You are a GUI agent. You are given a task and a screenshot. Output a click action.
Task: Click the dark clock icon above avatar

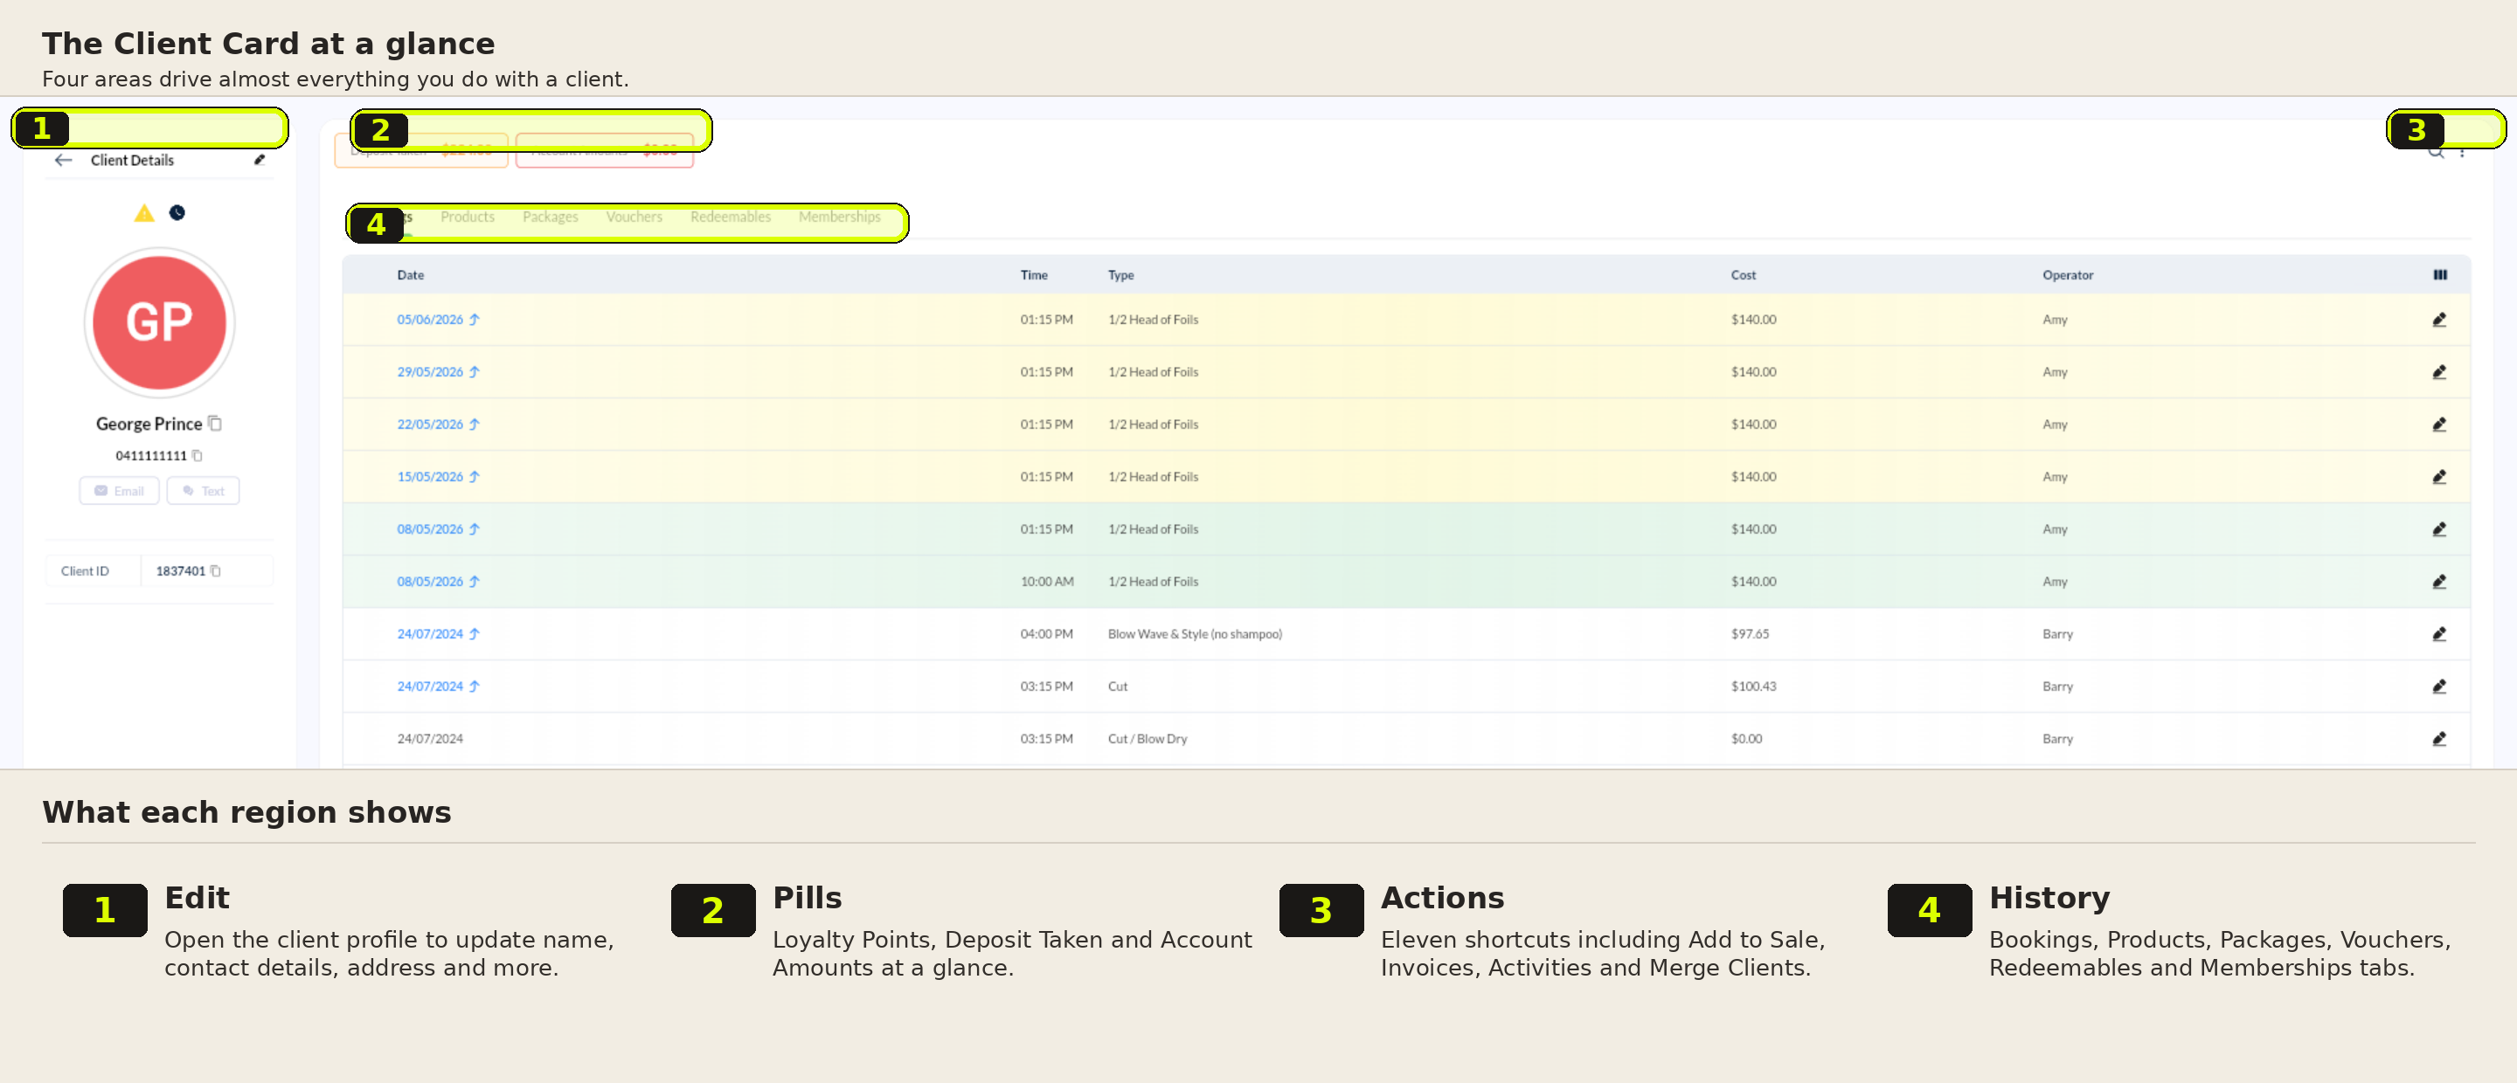click(x=177, y=213)
